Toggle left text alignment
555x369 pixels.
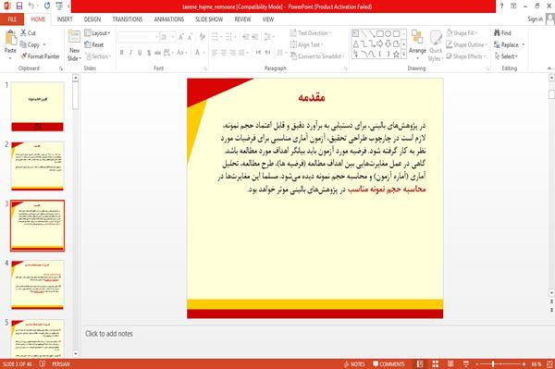[x=215, y=53]
